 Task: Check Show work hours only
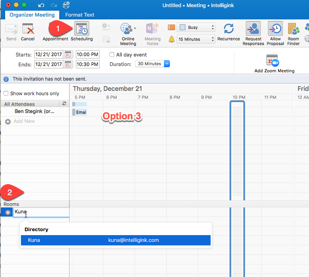pyautogui.click(x=6, y=93)
